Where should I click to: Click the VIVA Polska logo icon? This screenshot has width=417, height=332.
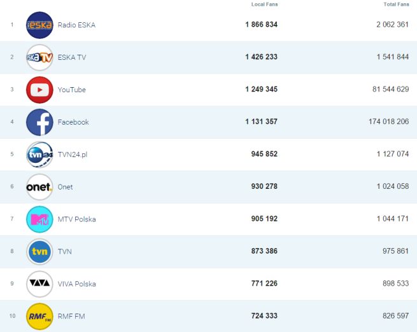[39, 284]
